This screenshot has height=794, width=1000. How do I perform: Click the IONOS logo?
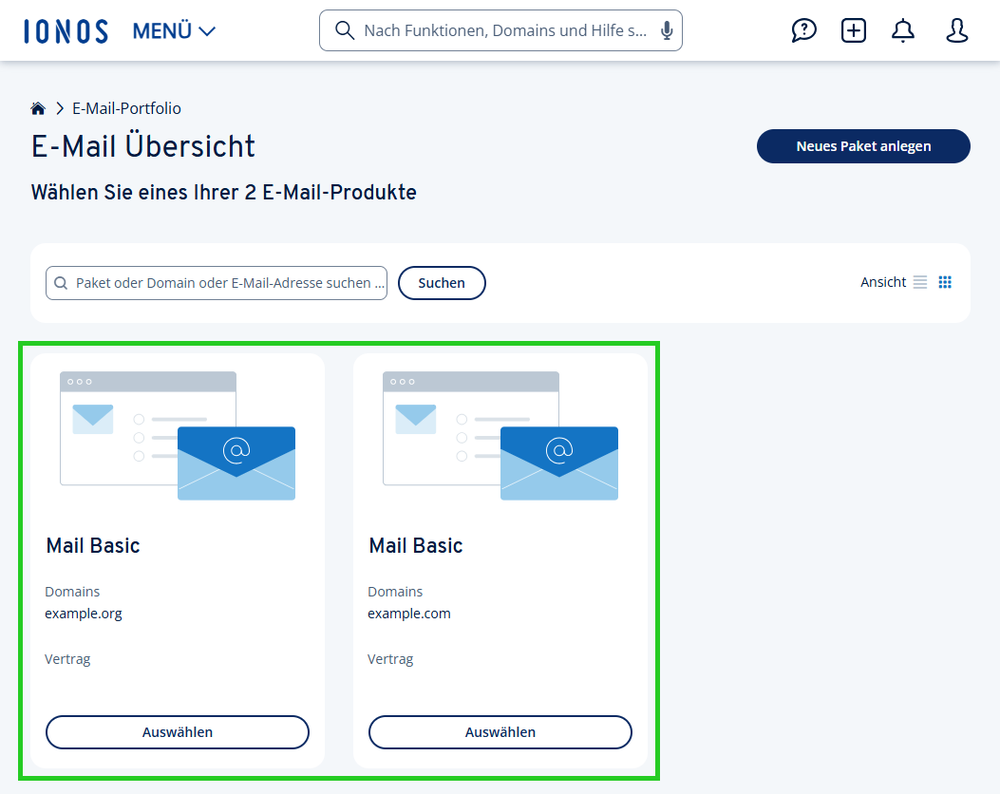tap(65, 29)
